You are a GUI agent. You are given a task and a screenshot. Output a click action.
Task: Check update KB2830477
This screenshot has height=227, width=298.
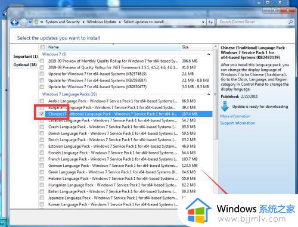[x=42, y=86]
